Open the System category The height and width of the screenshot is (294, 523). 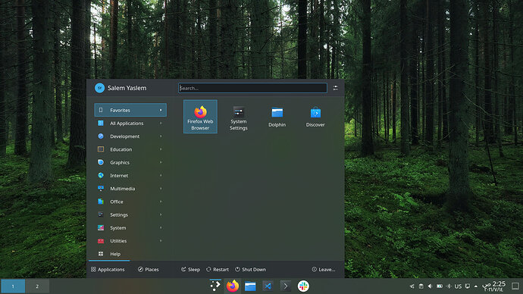tap(130, 227)
